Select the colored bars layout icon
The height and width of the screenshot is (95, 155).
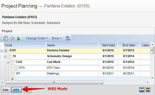pos(148,90)
